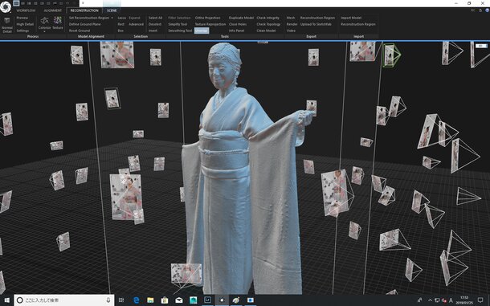Image resolution: width=490 pixels, height=306 pixels.
Task: Switch to the ALIGNMENT tab
Action: pyautogui.click(x=52, y=10)
